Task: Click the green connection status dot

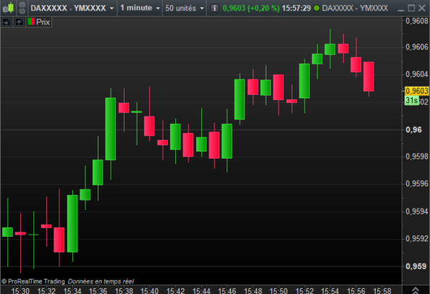Action: point(316,8)
